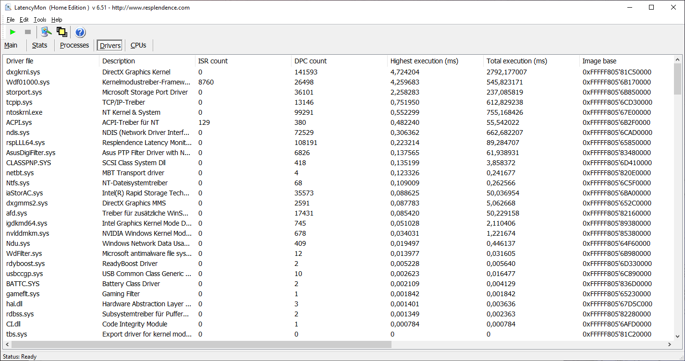The height and width of the screenshot is (361, 685).
Task: Click the horizontal scrollbar left arrow
Action: [x=7, y=345]
